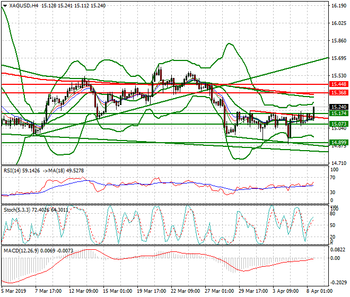This screenshot has width=350, height=297.
Task: Click the 16.190 price scale value
Action: click(x=339, y=6)
